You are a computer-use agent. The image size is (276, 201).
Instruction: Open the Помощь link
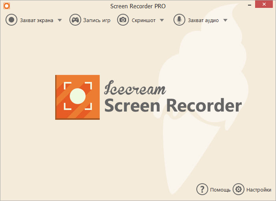click(x=220, y=190)
